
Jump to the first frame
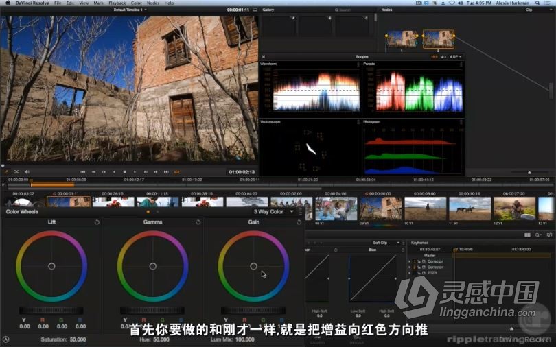tap(82, 171)
